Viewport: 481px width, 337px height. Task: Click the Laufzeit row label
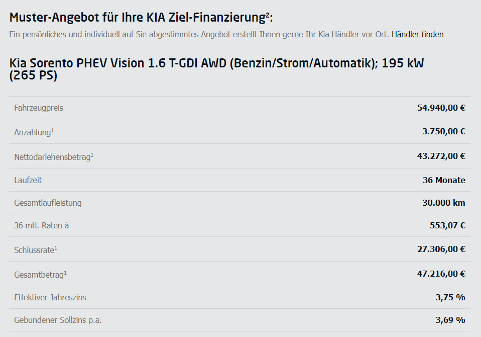[x=28, y=180]
